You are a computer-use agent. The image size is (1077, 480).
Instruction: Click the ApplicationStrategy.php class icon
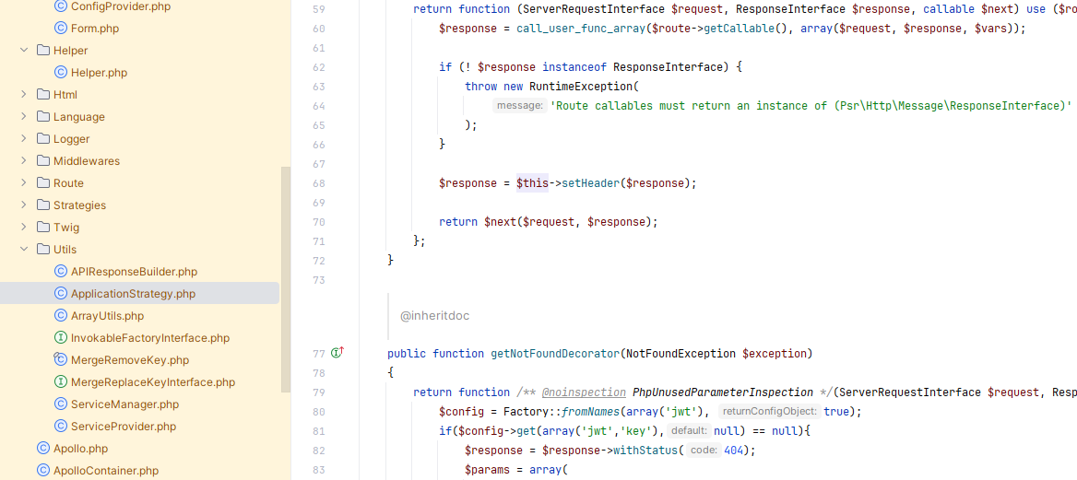[x=61, y=294]
